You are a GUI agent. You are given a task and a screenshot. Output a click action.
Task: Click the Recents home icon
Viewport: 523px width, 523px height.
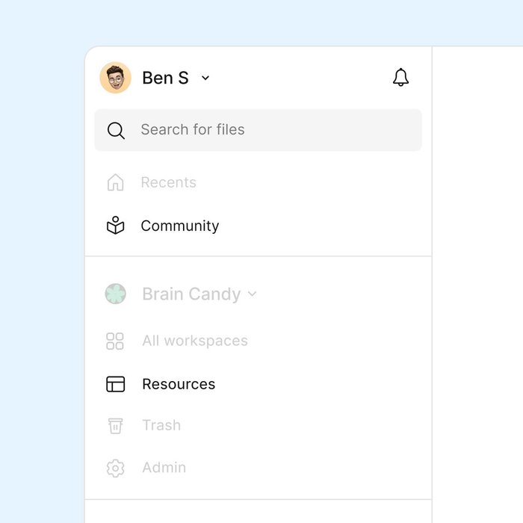(115, 182)
